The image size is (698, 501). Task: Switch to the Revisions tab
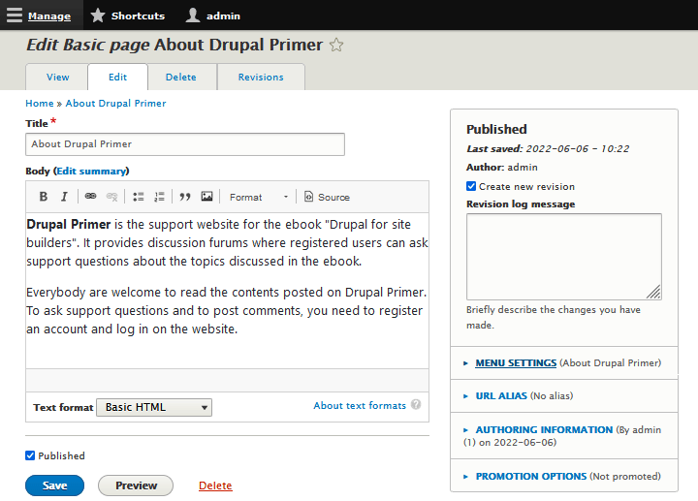(x=261, y=78)
